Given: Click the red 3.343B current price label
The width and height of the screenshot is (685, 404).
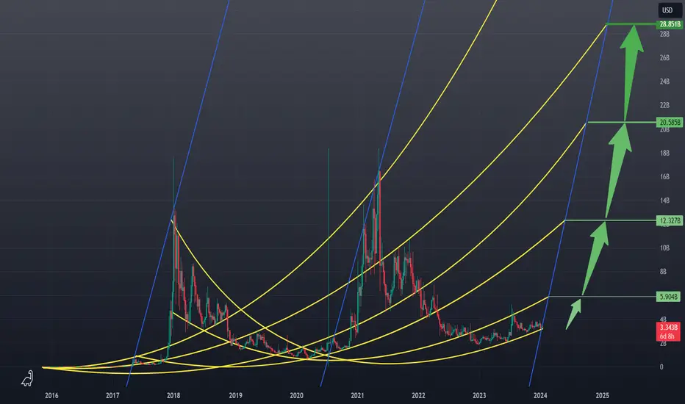Looking at the screenshot, I should (x=669, y=327).
